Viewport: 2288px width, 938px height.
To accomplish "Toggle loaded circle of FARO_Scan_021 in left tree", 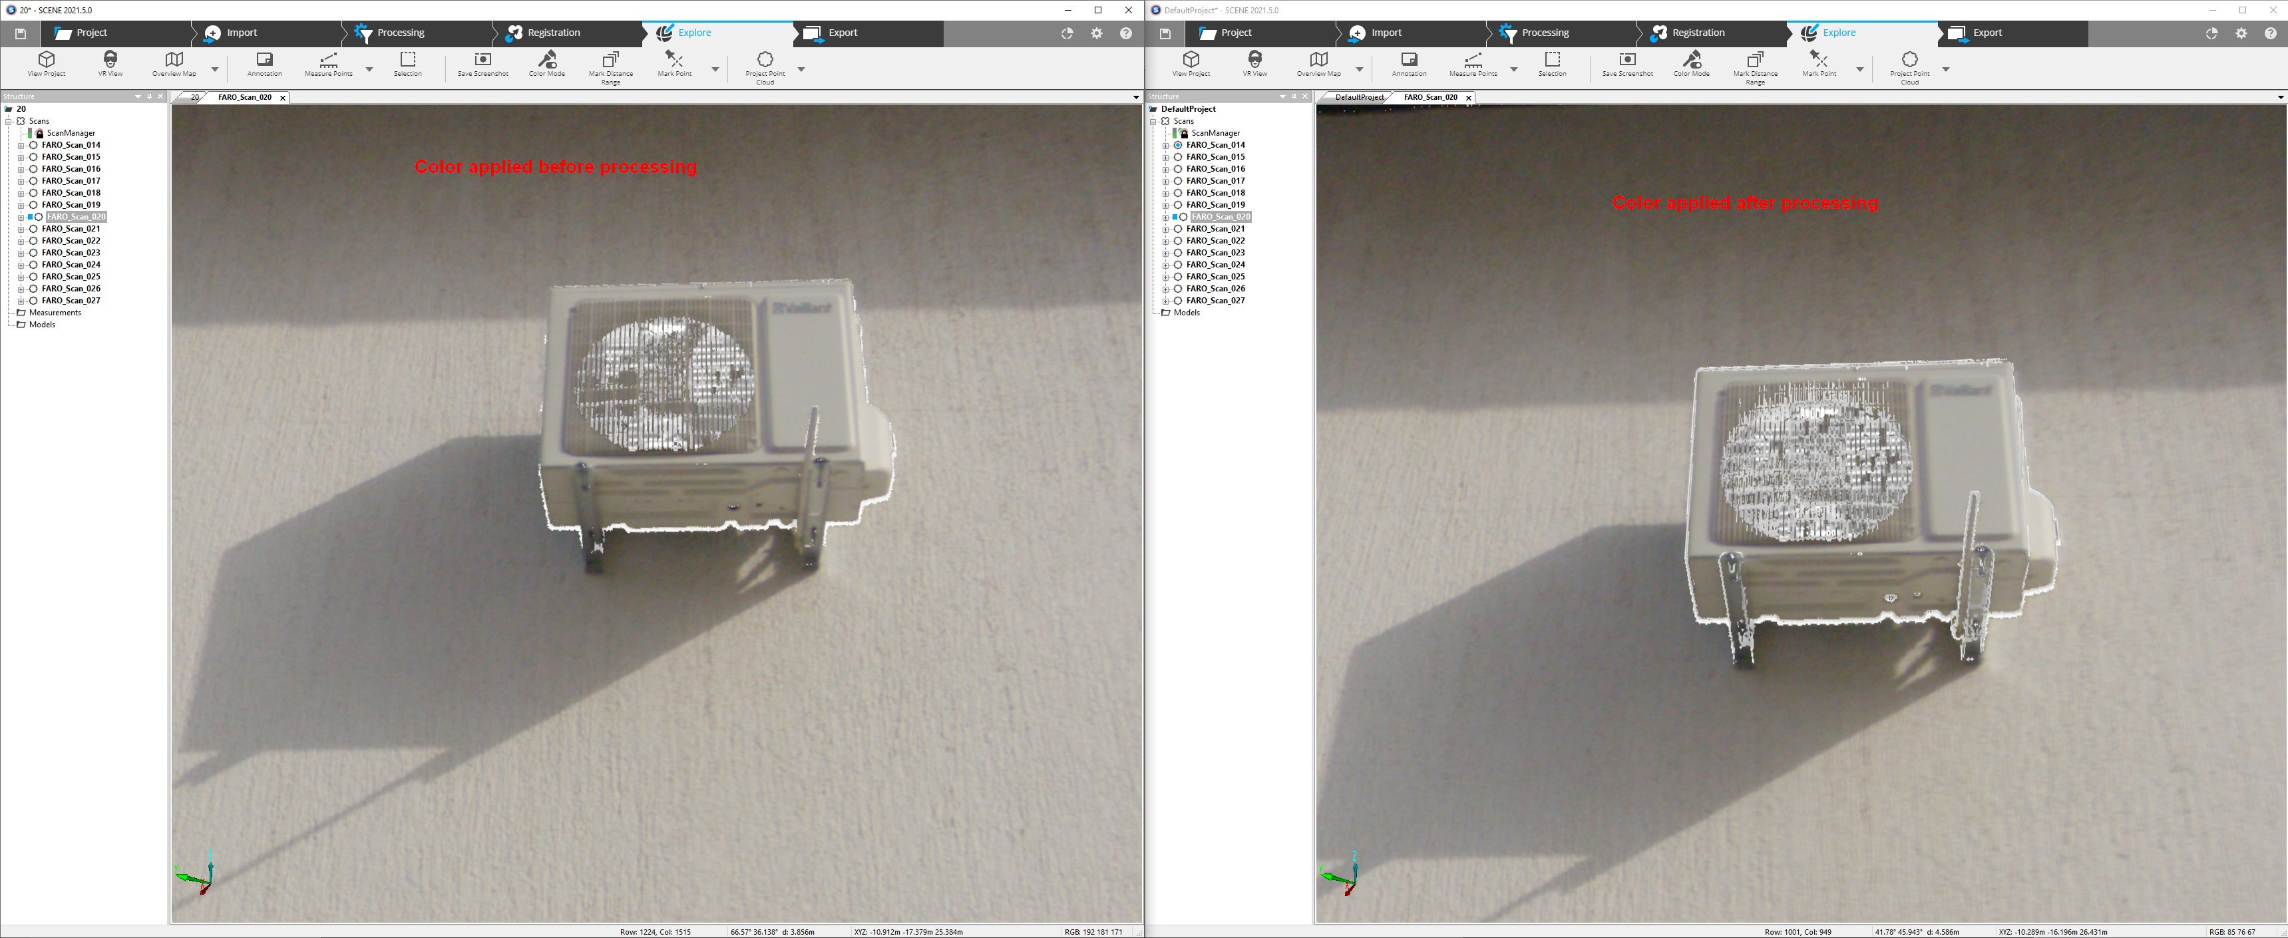I will pyautogui.click(x=33, y=229).
